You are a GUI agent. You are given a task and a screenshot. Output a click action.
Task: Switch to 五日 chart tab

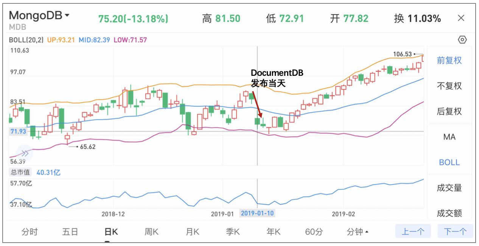coord(70,232)
